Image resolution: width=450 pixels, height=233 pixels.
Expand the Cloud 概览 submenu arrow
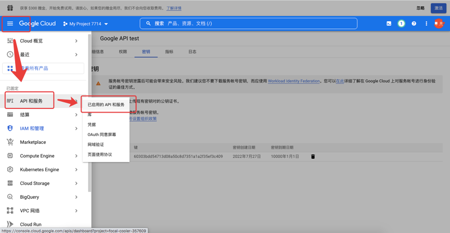(x=76, y=41)
